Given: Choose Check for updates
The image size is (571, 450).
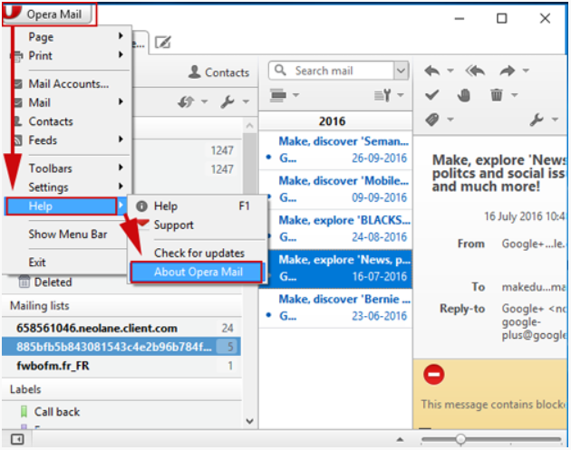Looking at the screenshot, I should point(198,254).
